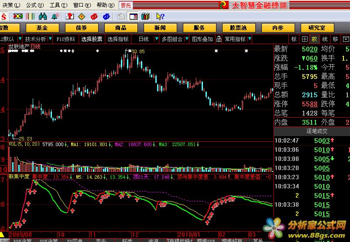Toggle the 线 line button
The height and width of the screenshot is (242, 350).
[x=325, y=39]
